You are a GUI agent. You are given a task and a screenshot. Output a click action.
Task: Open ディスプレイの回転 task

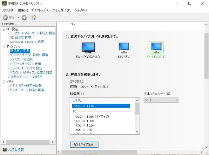pyautogui.click(x=22, y=59)
